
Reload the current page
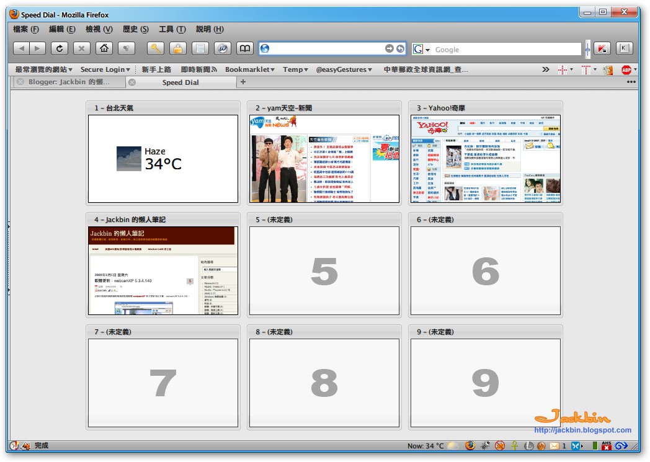pyautogui.click(x=60, y=48)
